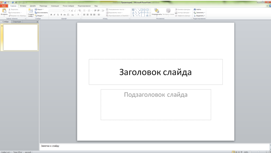
Task: Switch to the Переходы ribbon tab
Action: pyautogui.click(x=43, y=6)
